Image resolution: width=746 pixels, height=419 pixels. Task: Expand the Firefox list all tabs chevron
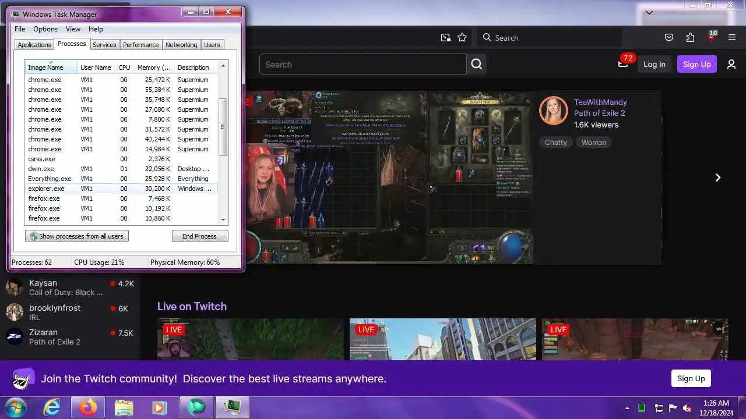(x=649, y=12)
